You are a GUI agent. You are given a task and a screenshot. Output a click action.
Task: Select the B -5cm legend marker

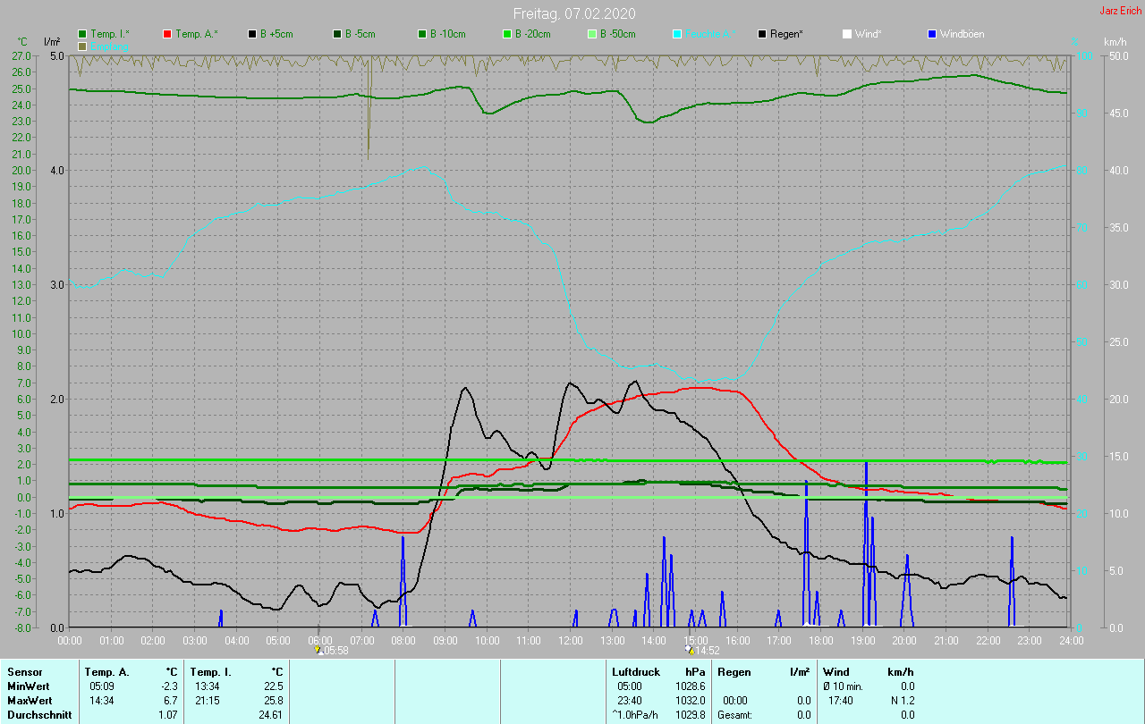click(x=337, y=34)
